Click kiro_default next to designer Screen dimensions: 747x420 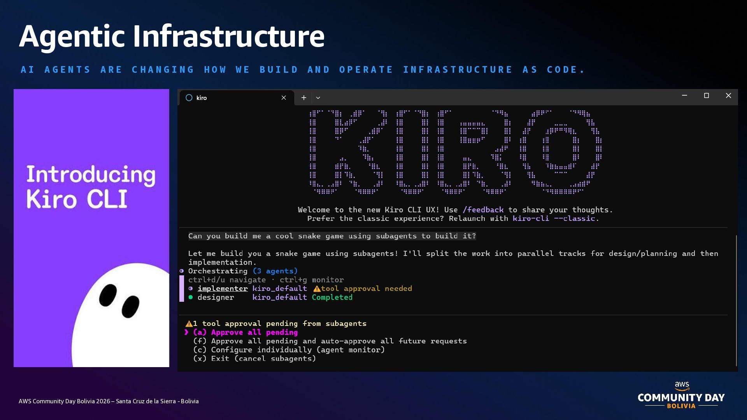point(280,297)
